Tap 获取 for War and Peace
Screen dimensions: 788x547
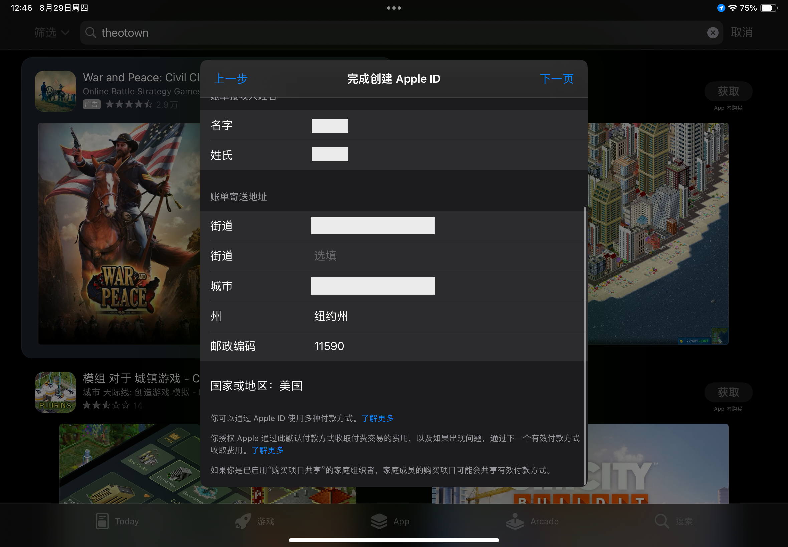[728, 91]
